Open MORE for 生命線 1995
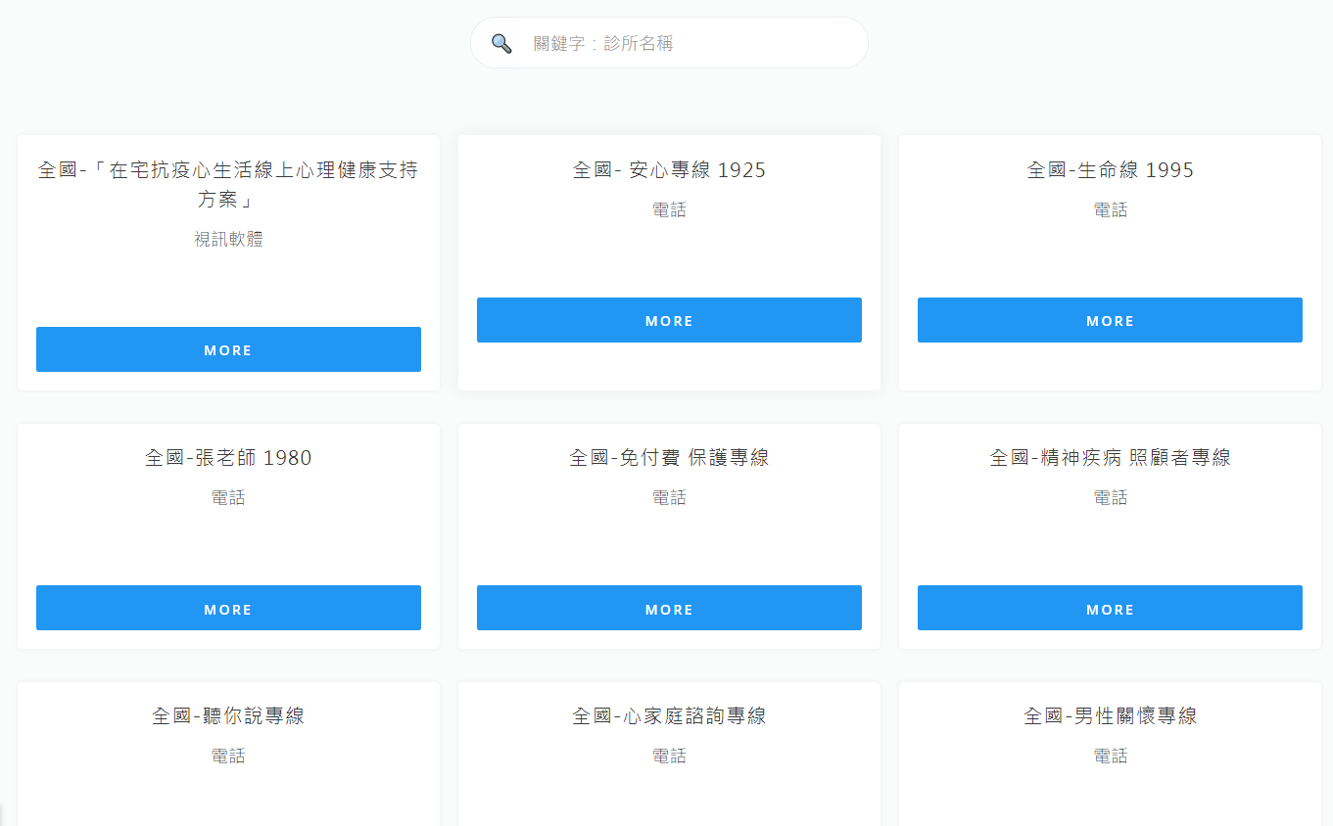 click(x=1110, y=320)
